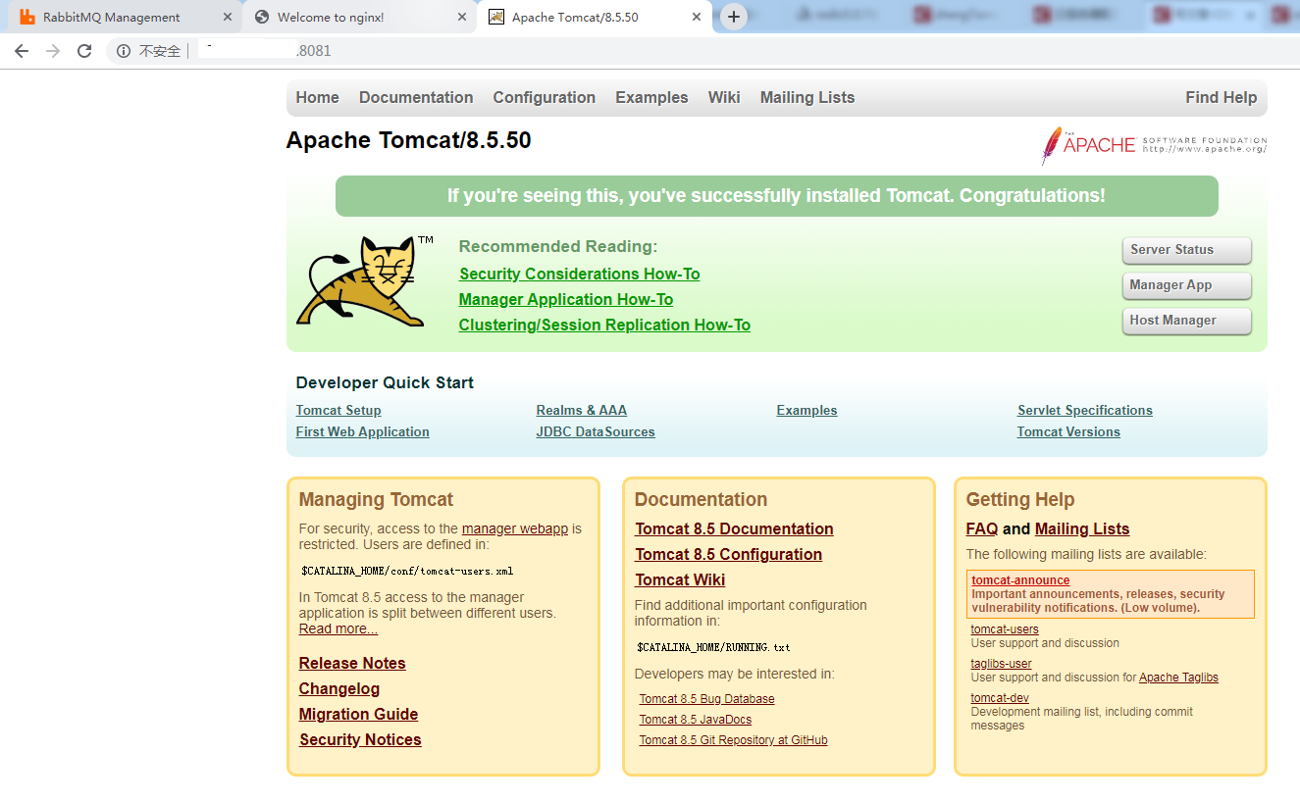
Task: Open Wiki in the navigation bar
Action: point(724,98)
